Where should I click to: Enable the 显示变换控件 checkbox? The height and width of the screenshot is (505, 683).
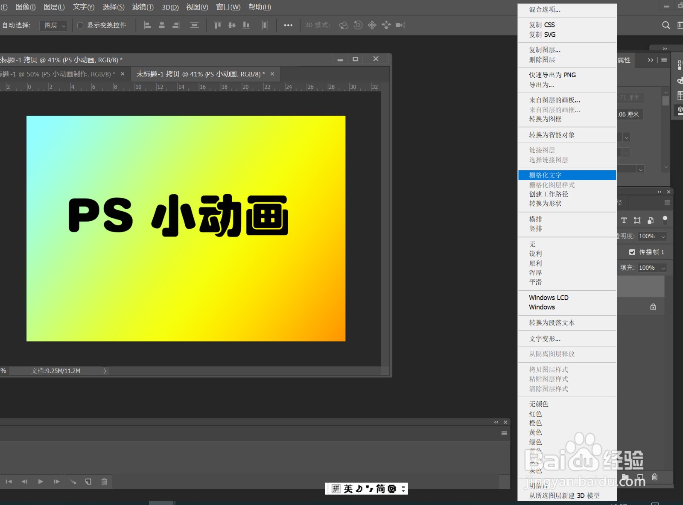point(80,25)
